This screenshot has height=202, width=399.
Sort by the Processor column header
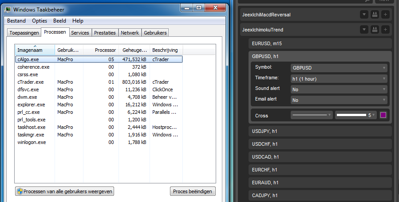[101, 50]
